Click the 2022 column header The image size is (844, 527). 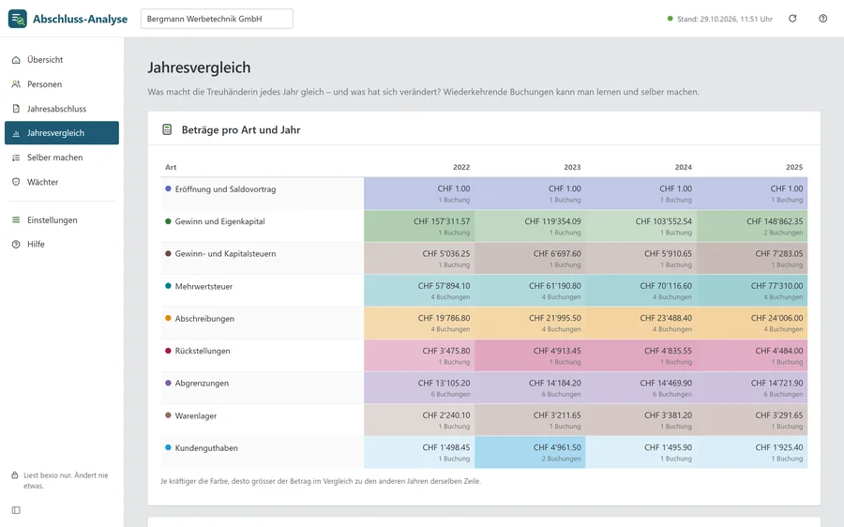tap(461, 168)
